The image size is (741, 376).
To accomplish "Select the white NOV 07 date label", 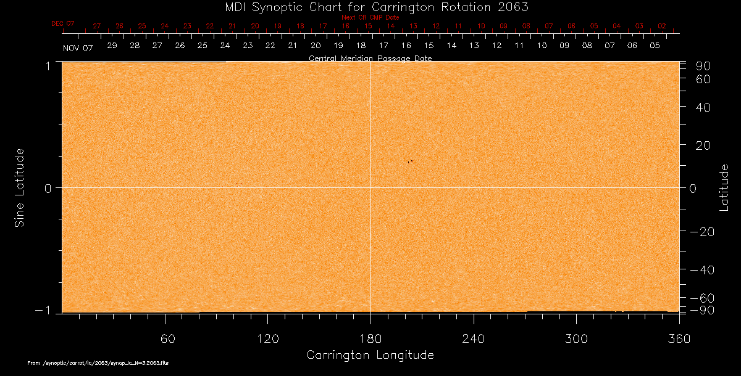I will [78, 48].
